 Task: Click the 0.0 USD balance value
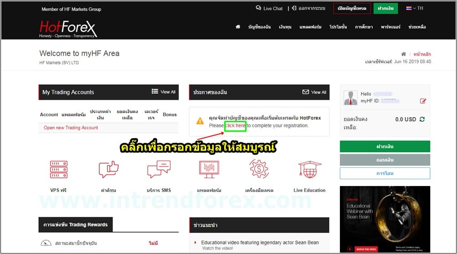coord(406,119)
